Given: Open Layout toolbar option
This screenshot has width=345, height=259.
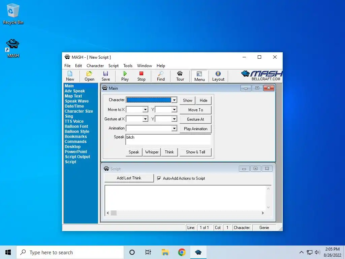Looking at the screenshot, I should [x=218, y=76].
